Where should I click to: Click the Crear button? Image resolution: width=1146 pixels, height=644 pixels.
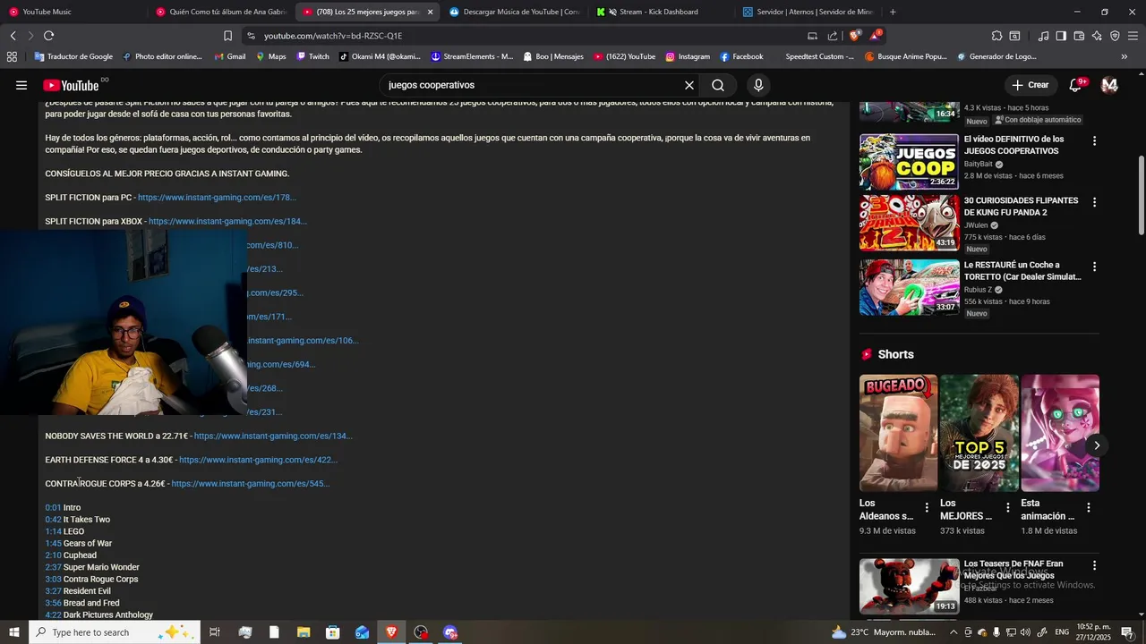click(1031, 85)
